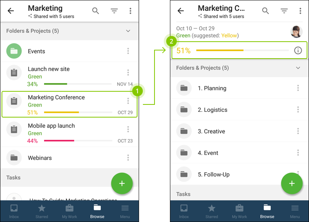Open Webinars folder
Image resolution: width=309 pixels, height=222 pixels.
coord(70,158)
